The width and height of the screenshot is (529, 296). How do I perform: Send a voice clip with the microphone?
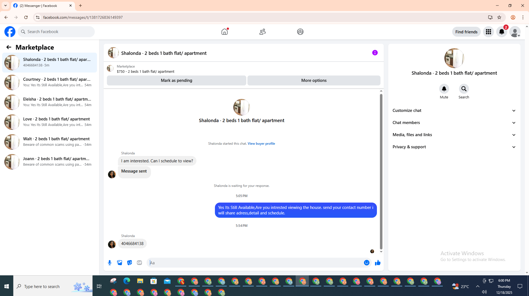110,263
